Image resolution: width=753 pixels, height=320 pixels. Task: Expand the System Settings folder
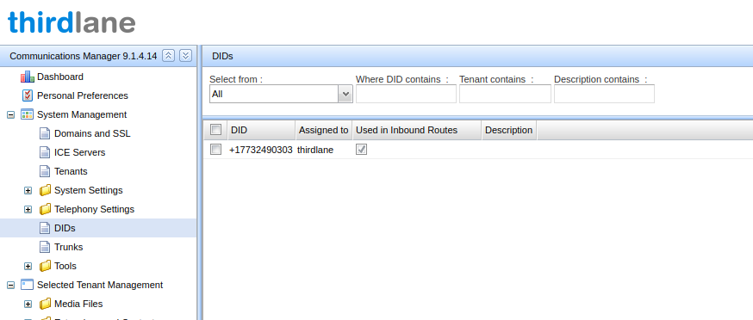tap(28, 190)
